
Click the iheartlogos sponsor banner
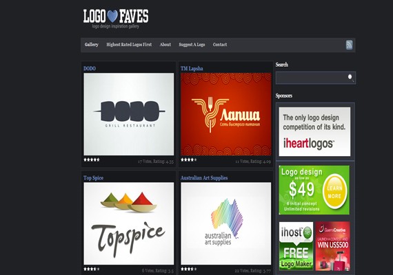click(314, 132)
